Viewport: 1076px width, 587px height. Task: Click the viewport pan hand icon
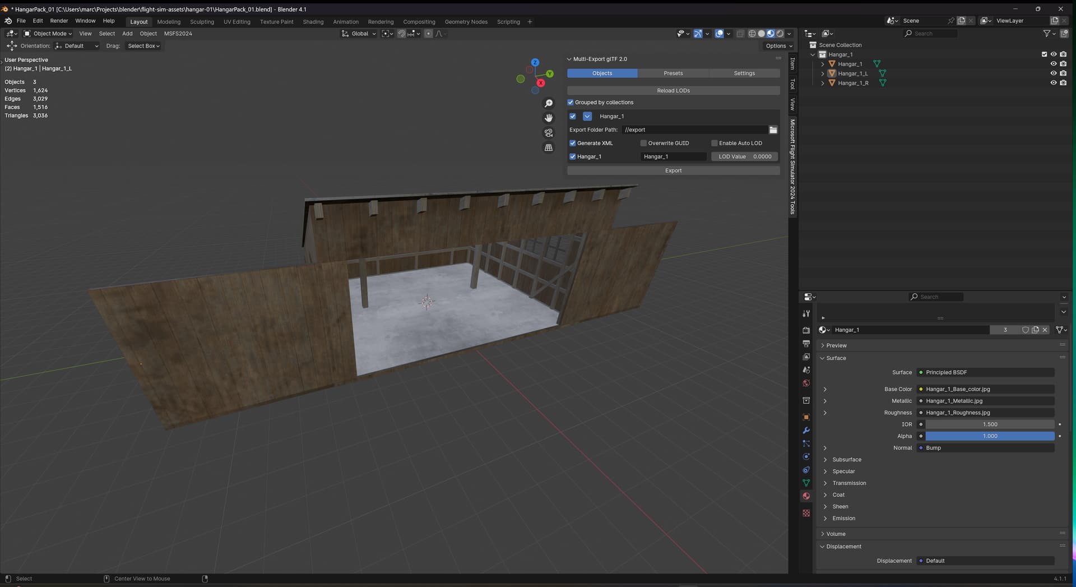(549, 118)
